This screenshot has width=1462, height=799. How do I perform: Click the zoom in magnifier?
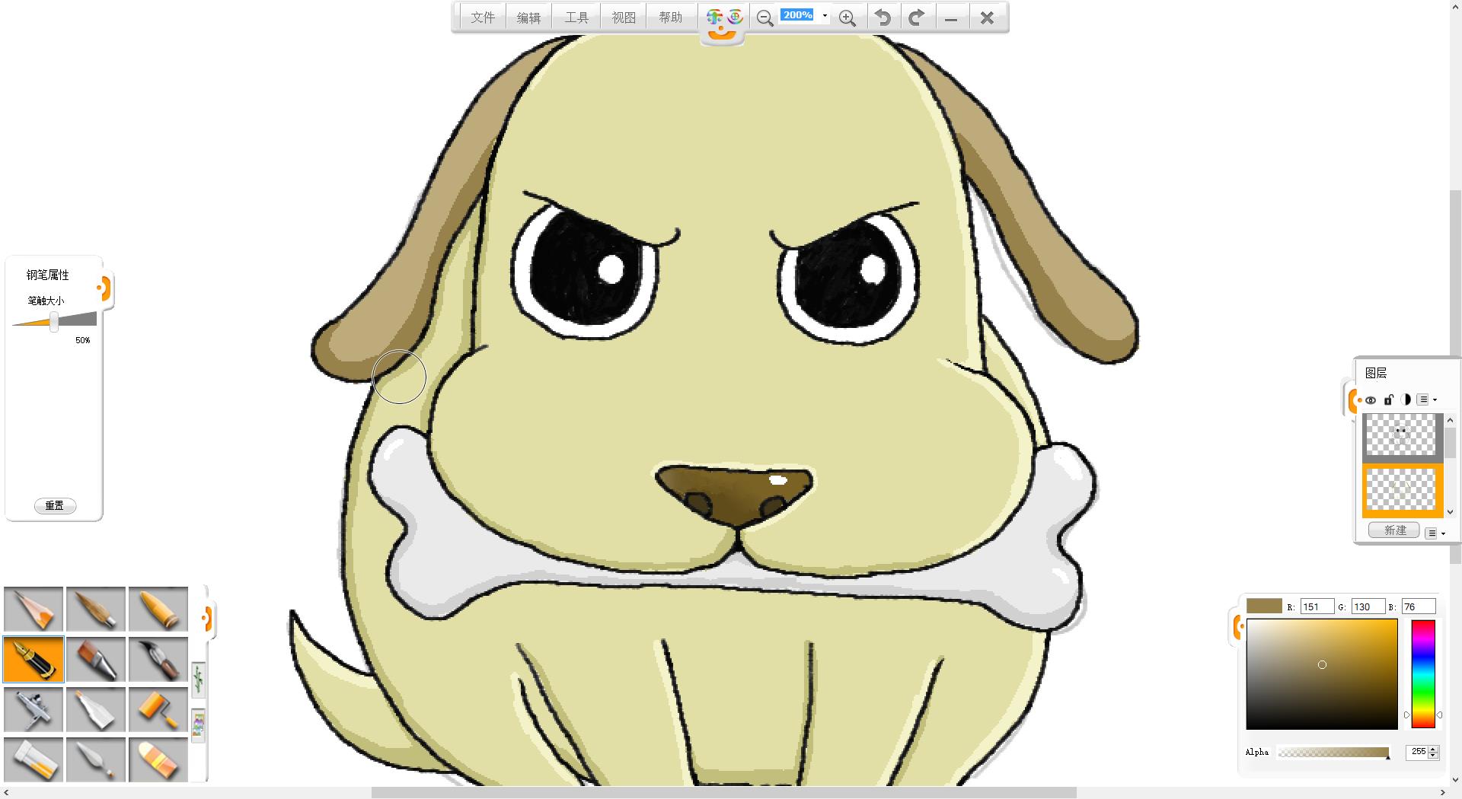point(847,18)
